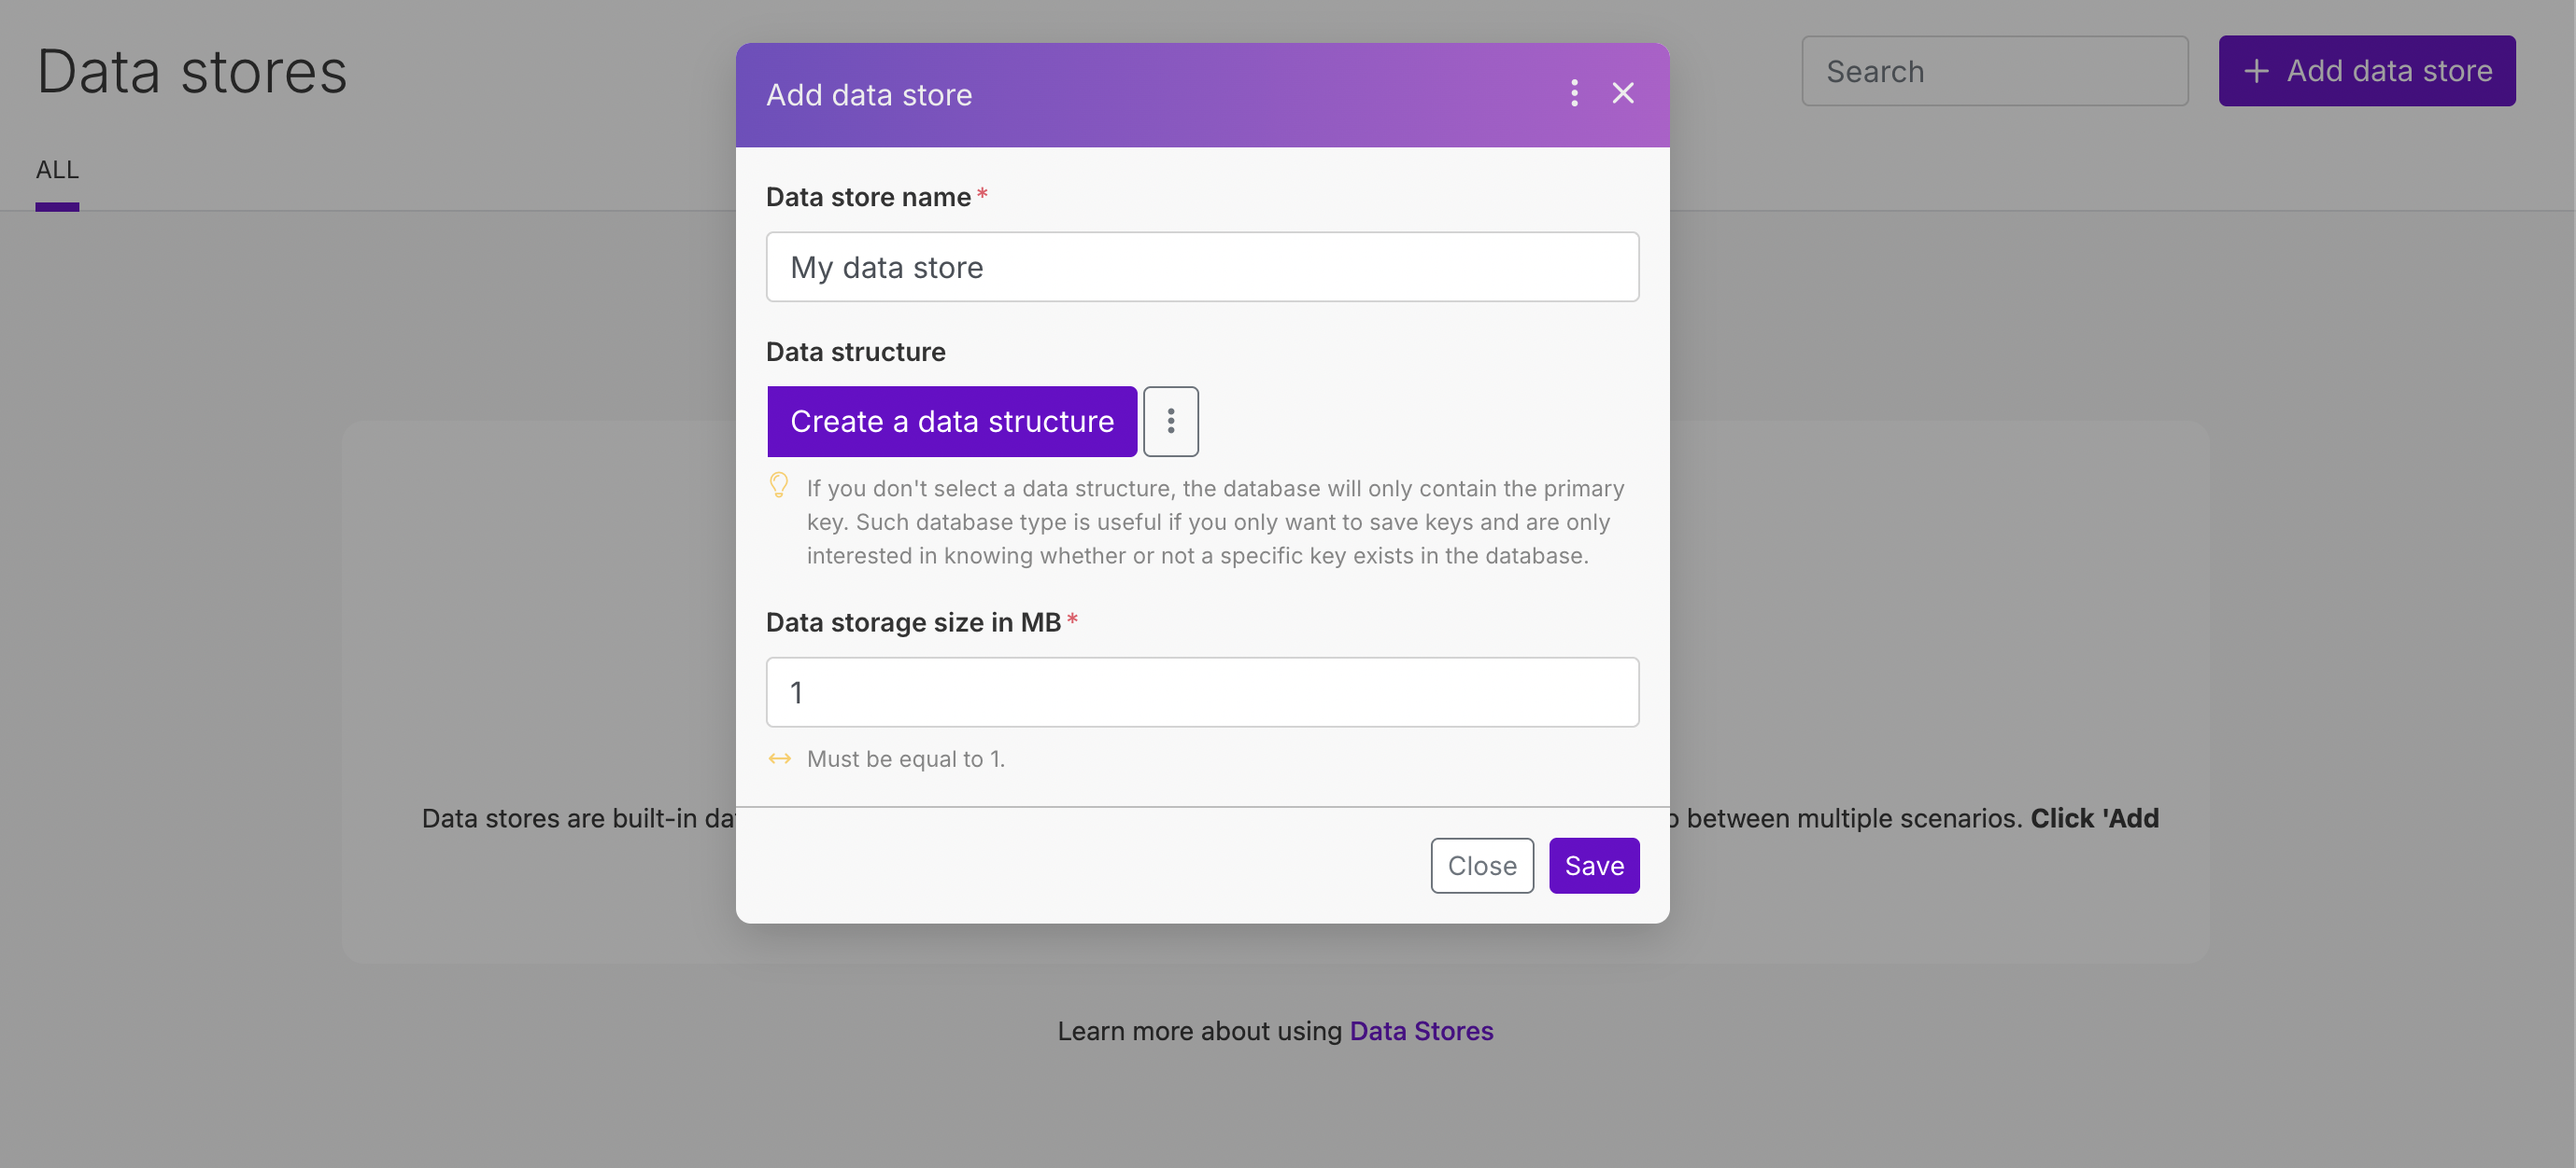Click the Must be equal to 1 hint

905,759
